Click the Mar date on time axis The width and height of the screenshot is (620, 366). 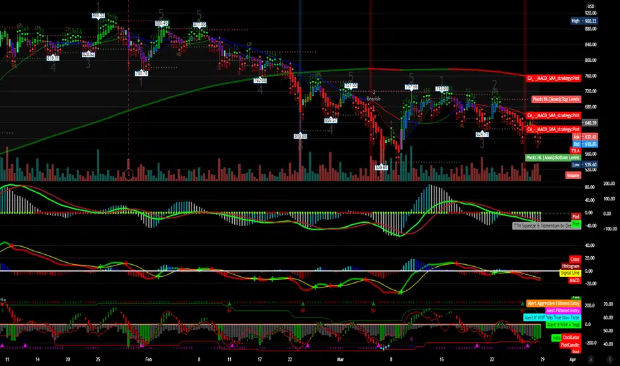340,359
